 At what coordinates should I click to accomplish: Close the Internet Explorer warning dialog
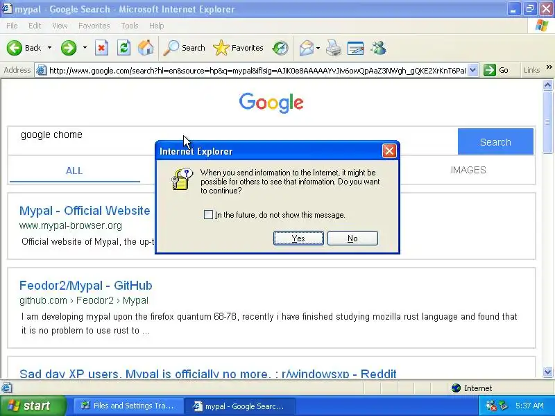coord(389,151)
